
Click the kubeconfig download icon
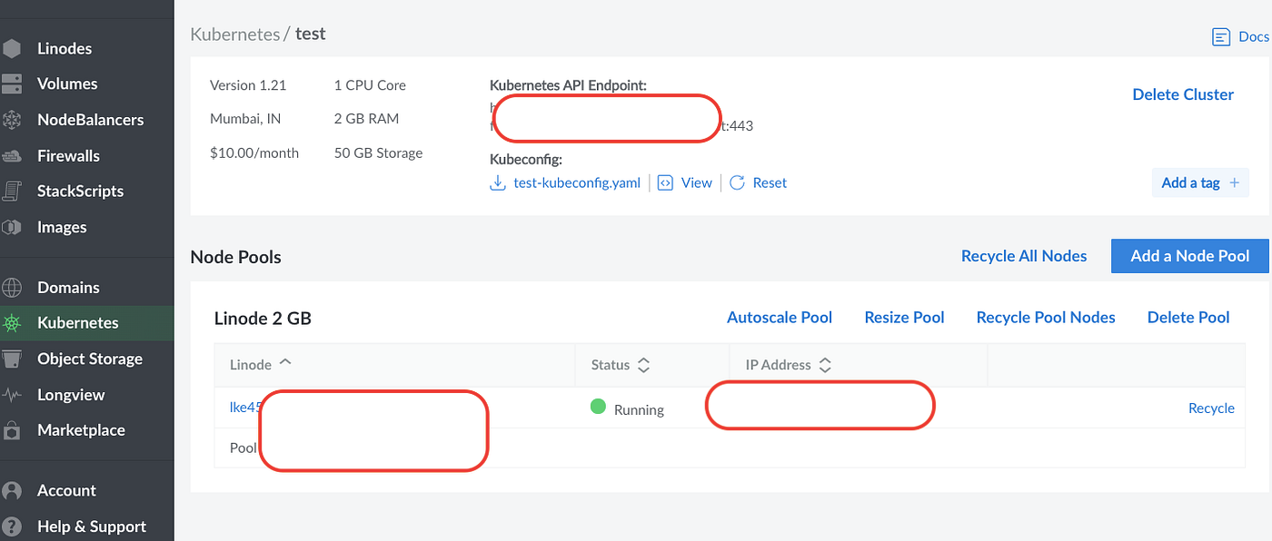coord(498,182)
